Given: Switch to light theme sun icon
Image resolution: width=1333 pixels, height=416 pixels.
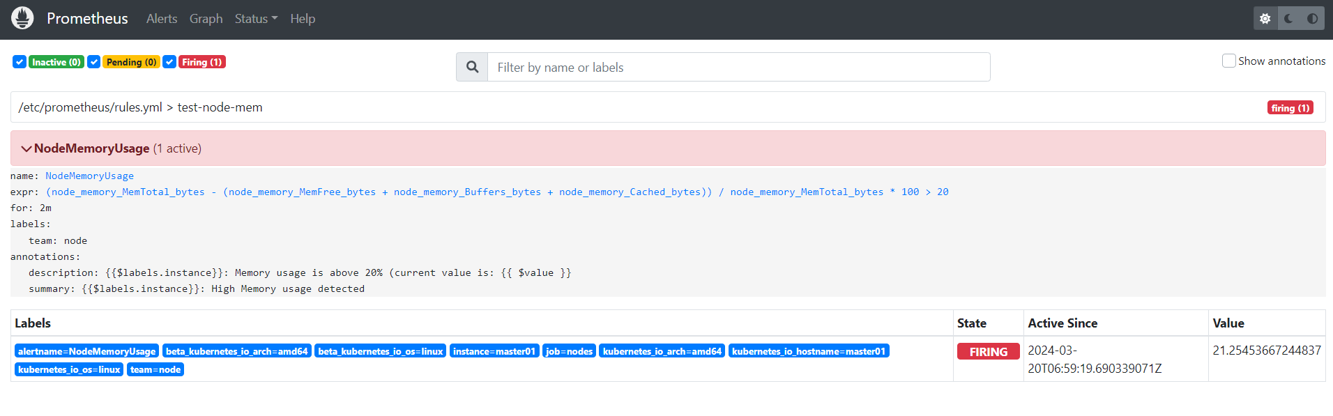Looking at the screenshot, I should click(1265, 19).
